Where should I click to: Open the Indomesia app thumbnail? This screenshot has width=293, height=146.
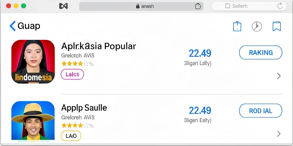(33, 62)
